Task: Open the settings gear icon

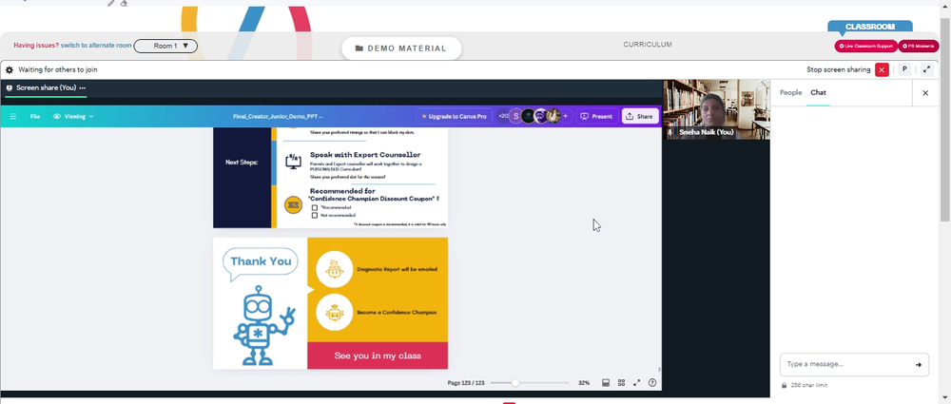Action: point(10,69)
